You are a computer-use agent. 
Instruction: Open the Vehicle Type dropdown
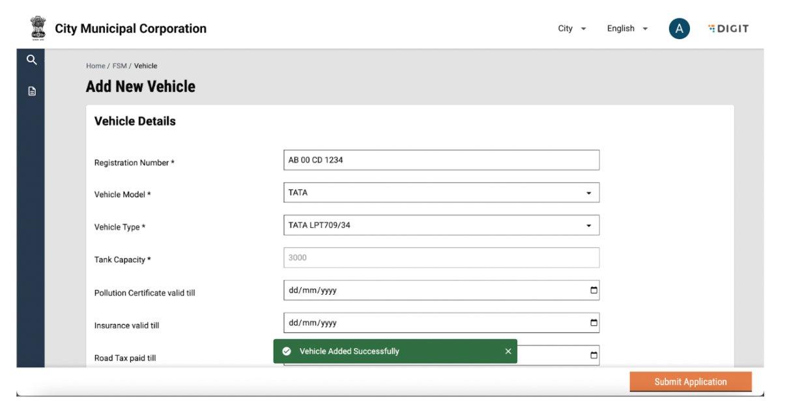(x=441, y=225)
